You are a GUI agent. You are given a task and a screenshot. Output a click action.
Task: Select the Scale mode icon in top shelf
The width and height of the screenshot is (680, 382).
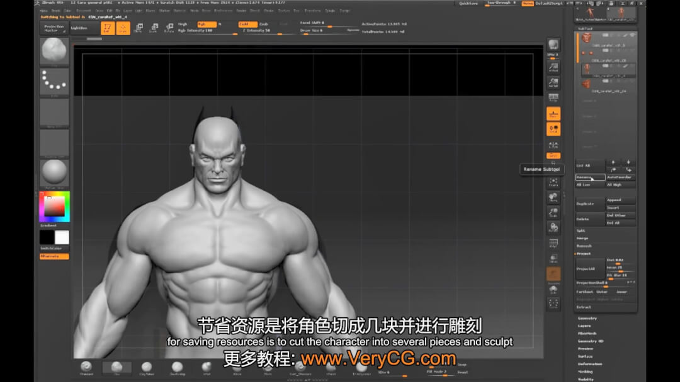(154, 28)
